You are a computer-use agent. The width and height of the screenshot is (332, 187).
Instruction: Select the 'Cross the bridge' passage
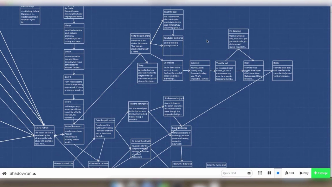pos(181,136)
